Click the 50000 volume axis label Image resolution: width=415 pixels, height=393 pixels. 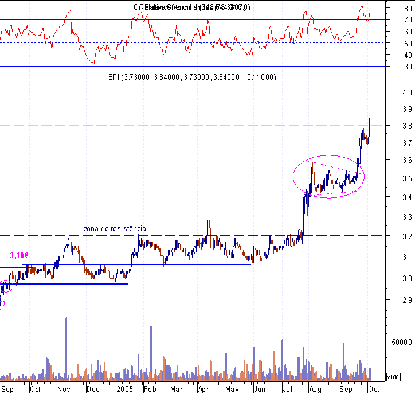click(x=401, y=342)
